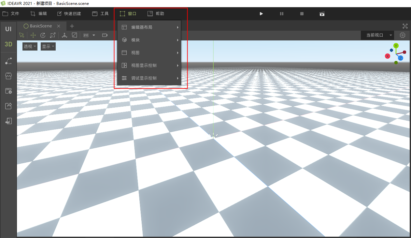Open viewport settings gear
Image resolution: width=411 pixels, height=238 pixels.
pos(403,35)
